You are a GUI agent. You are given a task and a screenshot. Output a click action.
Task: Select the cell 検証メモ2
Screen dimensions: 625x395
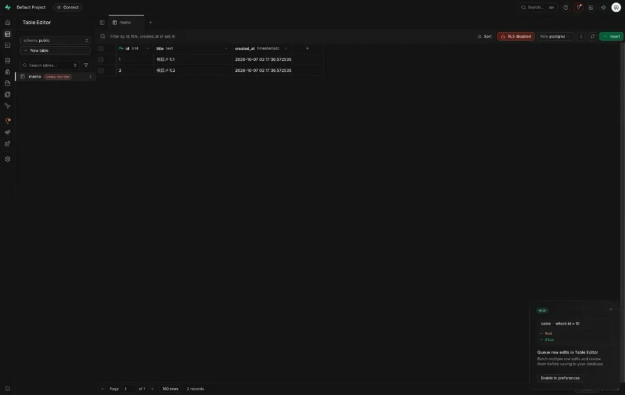coord(192,71)
